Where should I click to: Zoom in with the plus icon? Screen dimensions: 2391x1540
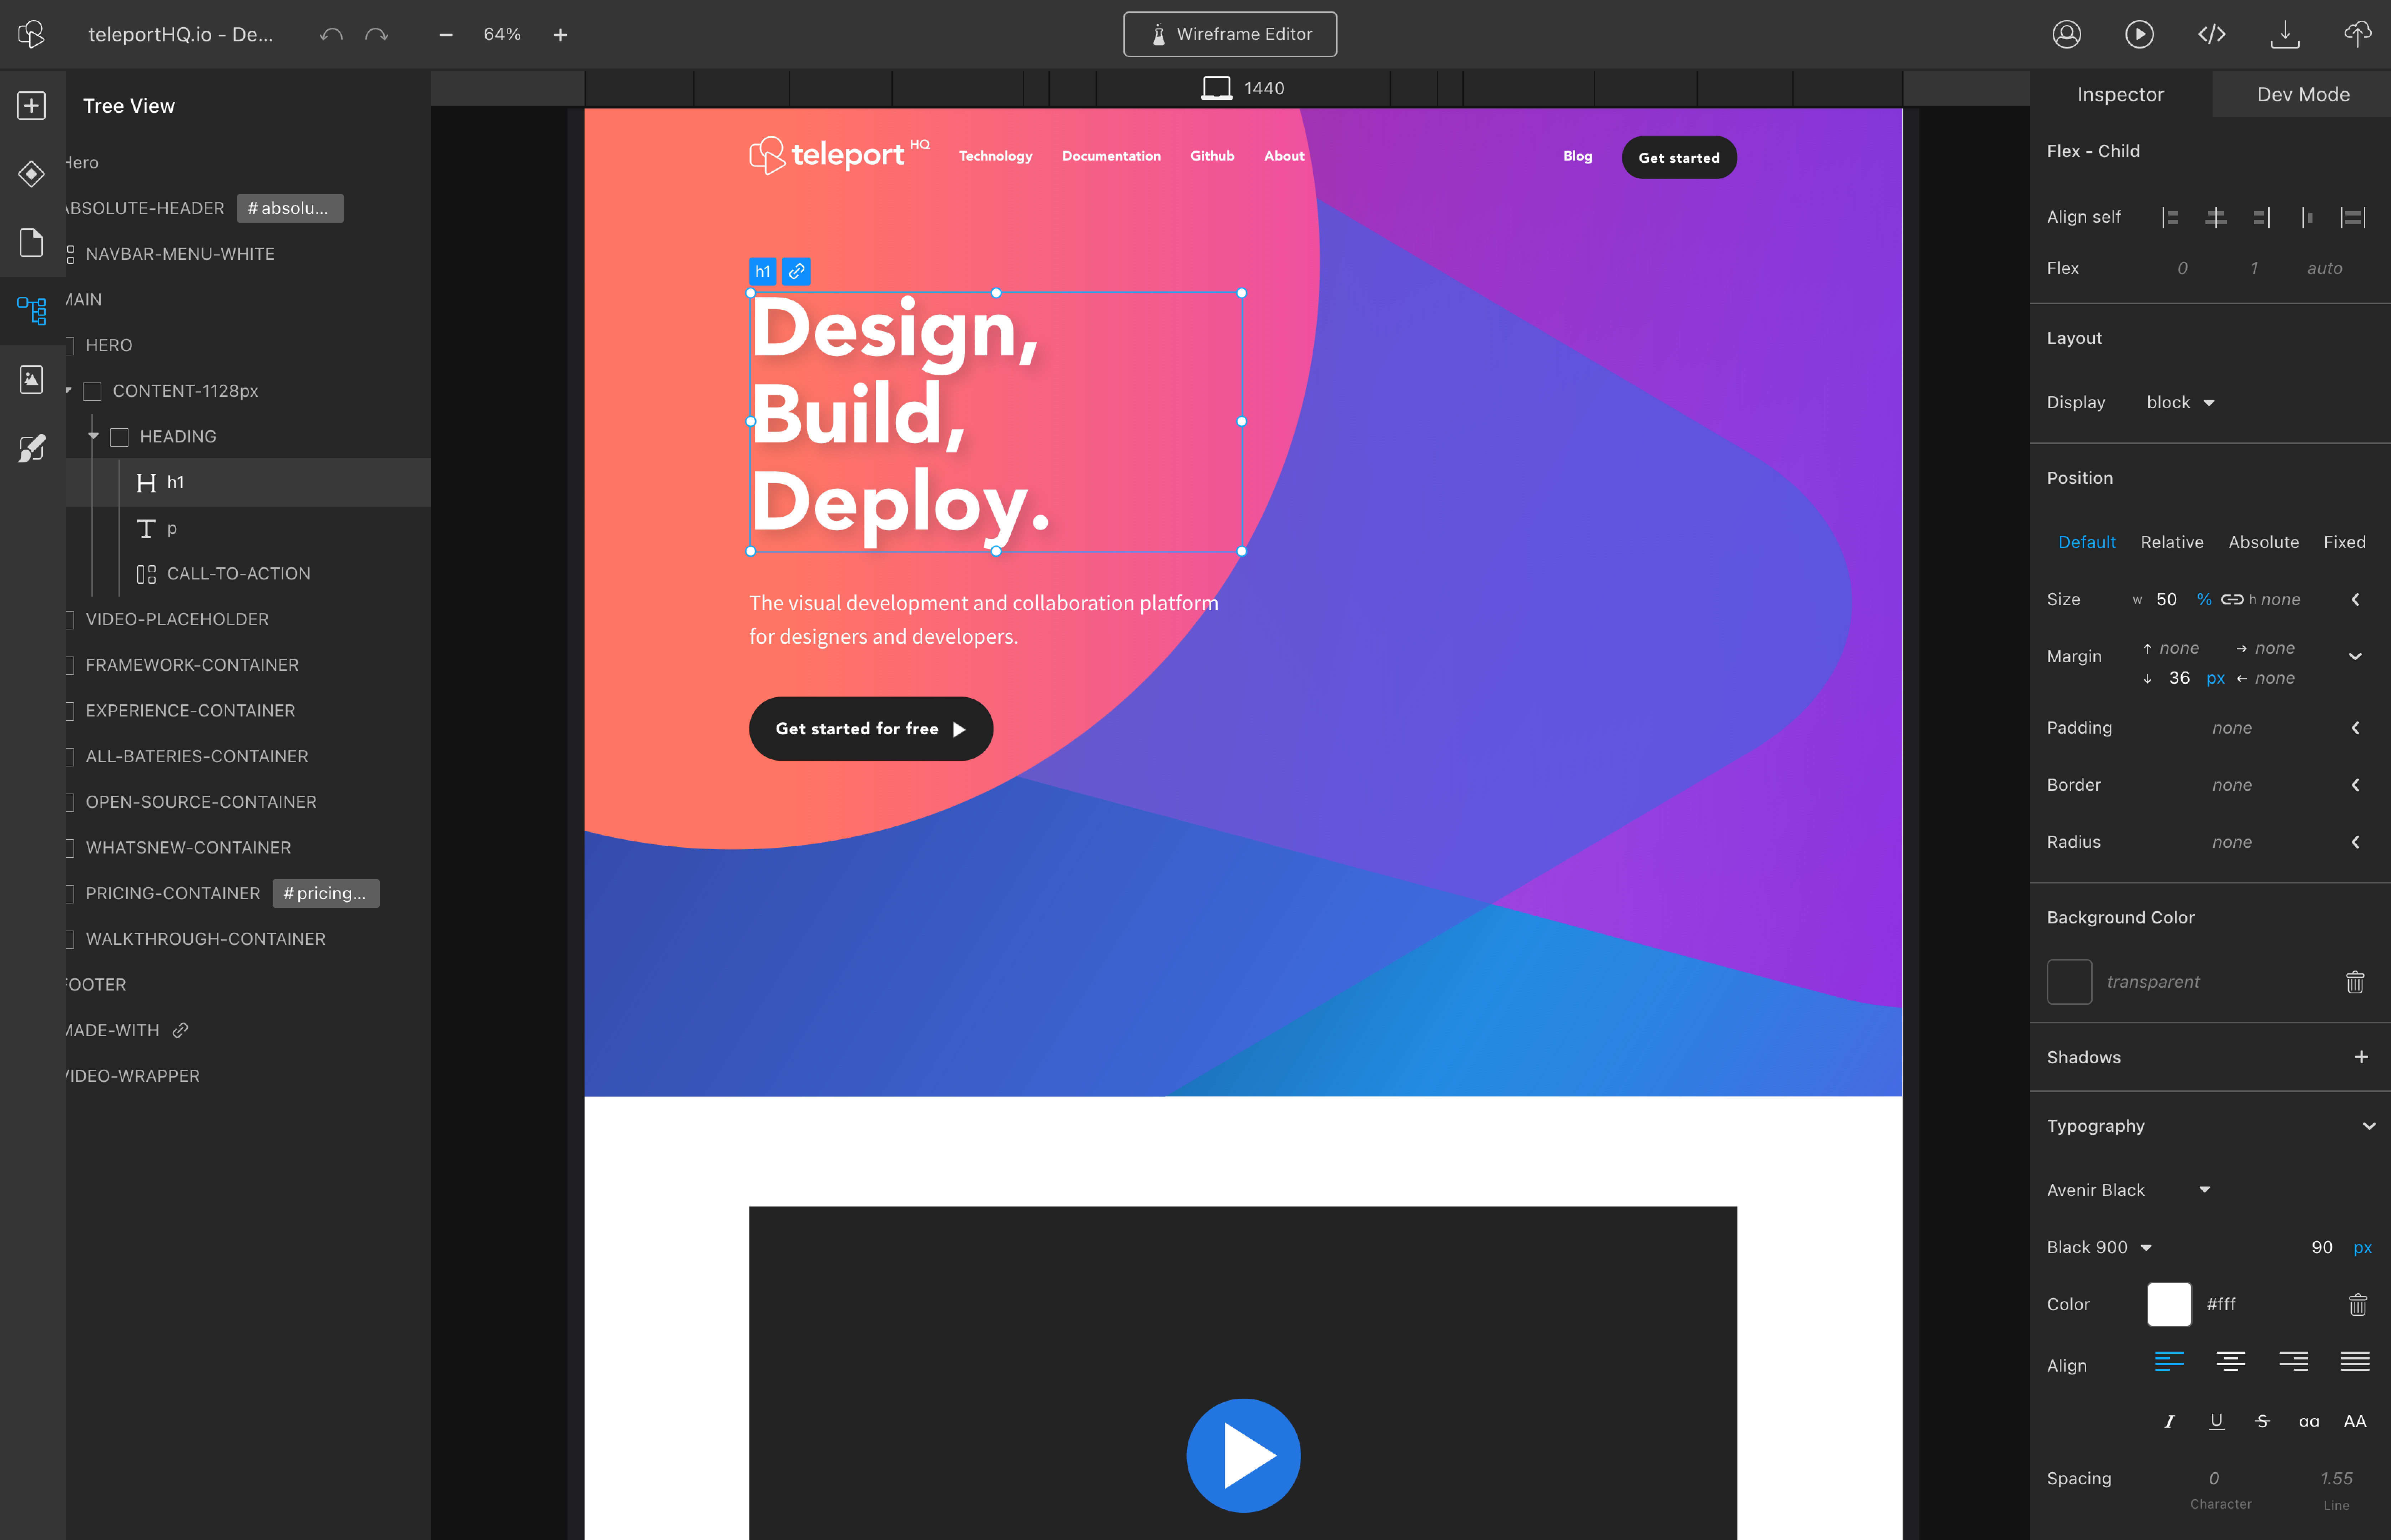[x=560, y=35]
